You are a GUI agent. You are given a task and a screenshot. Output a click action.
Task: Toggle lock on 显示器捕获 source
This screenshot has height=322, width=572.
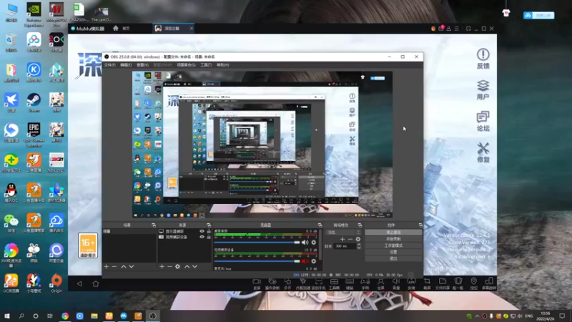tap(209, 231)
